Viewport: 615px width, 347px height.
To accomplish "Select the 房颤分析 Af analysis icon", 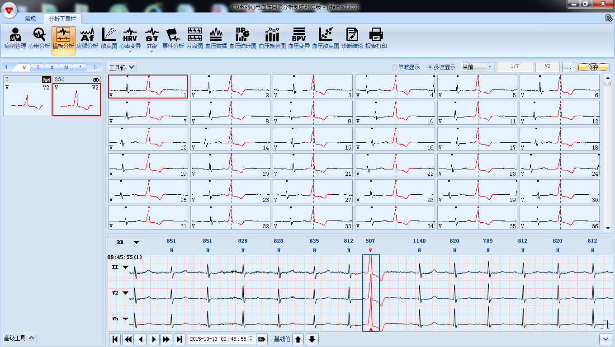I will 87,38.
